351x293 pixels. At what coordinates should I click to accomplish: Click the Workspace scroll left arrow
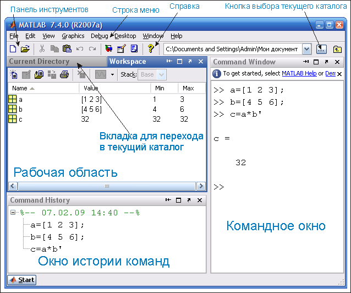pyautogui.click(x=13, y=186)
